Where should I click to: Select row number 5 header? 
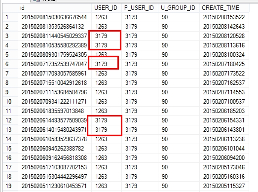[10, 55]
